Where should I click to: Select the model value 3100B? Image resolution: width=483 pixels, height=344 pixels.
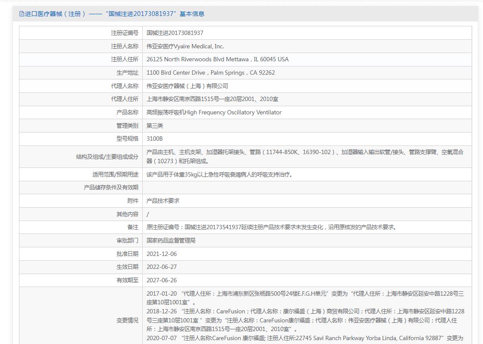pyautogui.click(x=155, y=139)
